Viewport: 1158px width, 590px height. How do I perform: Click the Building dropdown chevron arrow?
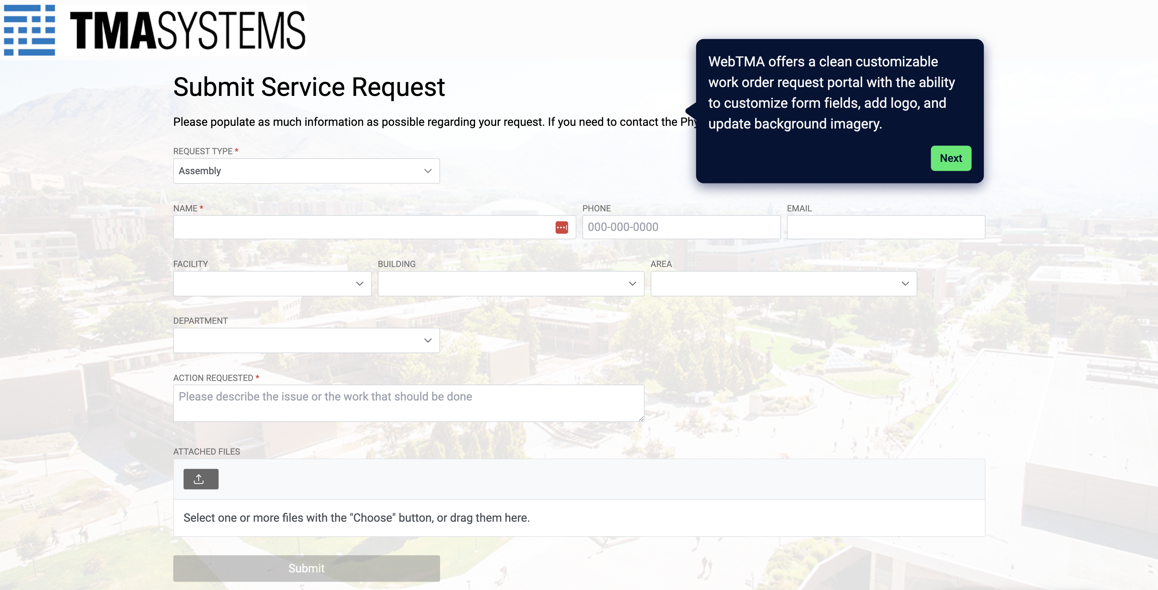point(632,283)
